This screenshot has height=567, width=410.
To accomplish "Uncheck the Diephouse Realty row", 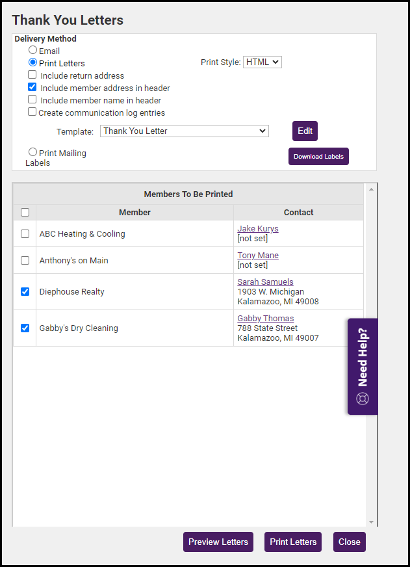I will tap(25, 291).
